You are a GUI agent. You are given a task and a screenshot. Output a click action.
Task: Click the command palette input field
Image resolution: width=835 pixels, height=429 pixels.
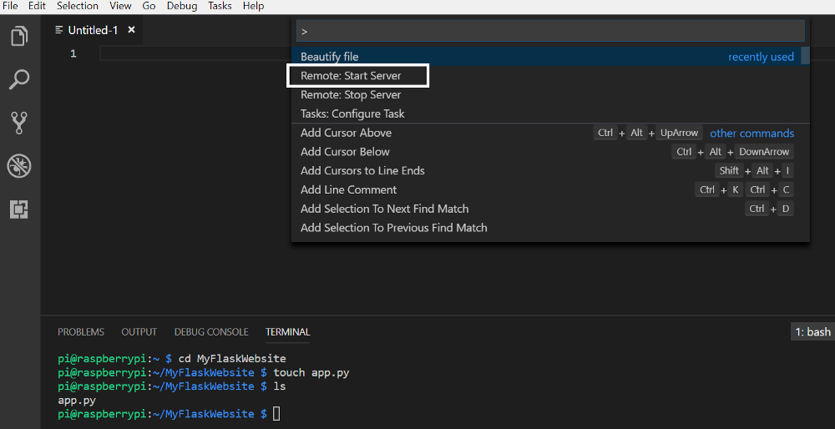click(551, 31)
